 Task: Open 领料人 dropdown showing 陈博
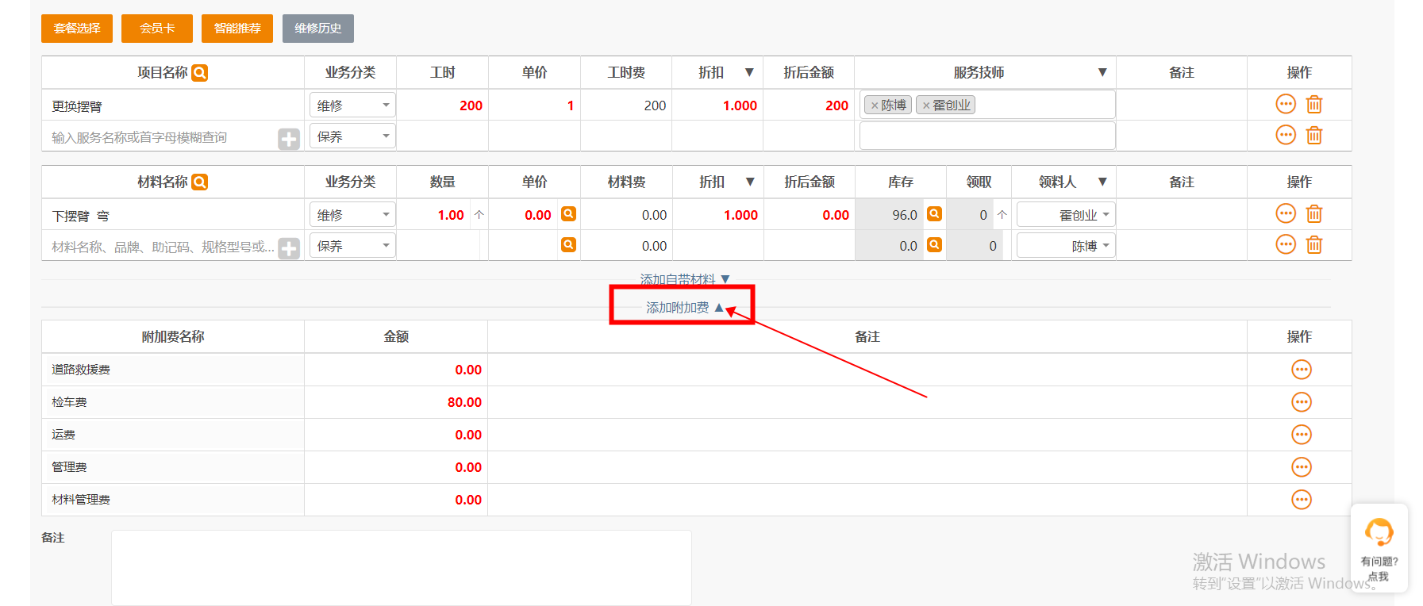tap(1066, 245)
